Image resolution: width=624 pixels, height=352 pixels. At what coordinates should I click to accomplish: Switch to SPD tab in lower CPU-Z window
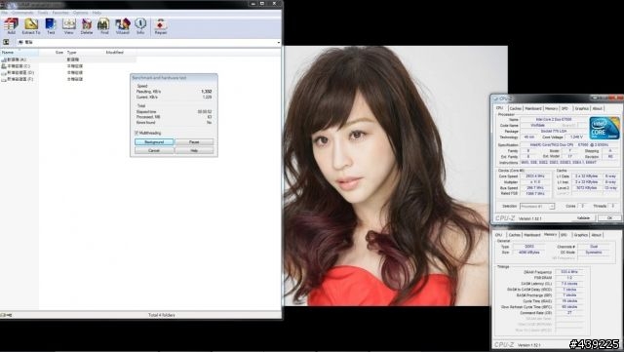click(x=564, y=235)
